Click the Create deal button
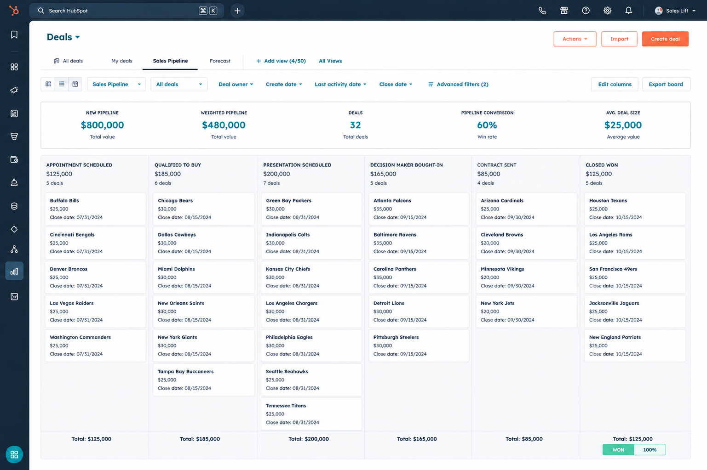This screenshot has width=707, height=470. (x=665, y=39)
